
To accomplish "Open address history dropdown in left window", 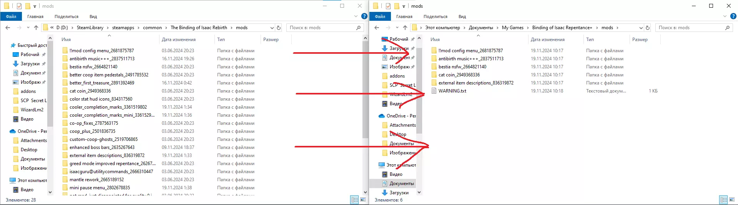I will 272,28.
